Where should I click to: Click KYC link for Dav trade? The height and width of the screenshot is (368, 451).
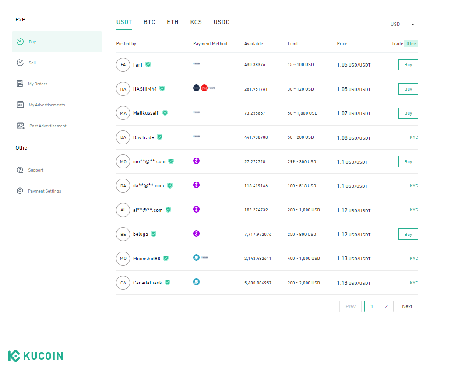coord(414,137)
